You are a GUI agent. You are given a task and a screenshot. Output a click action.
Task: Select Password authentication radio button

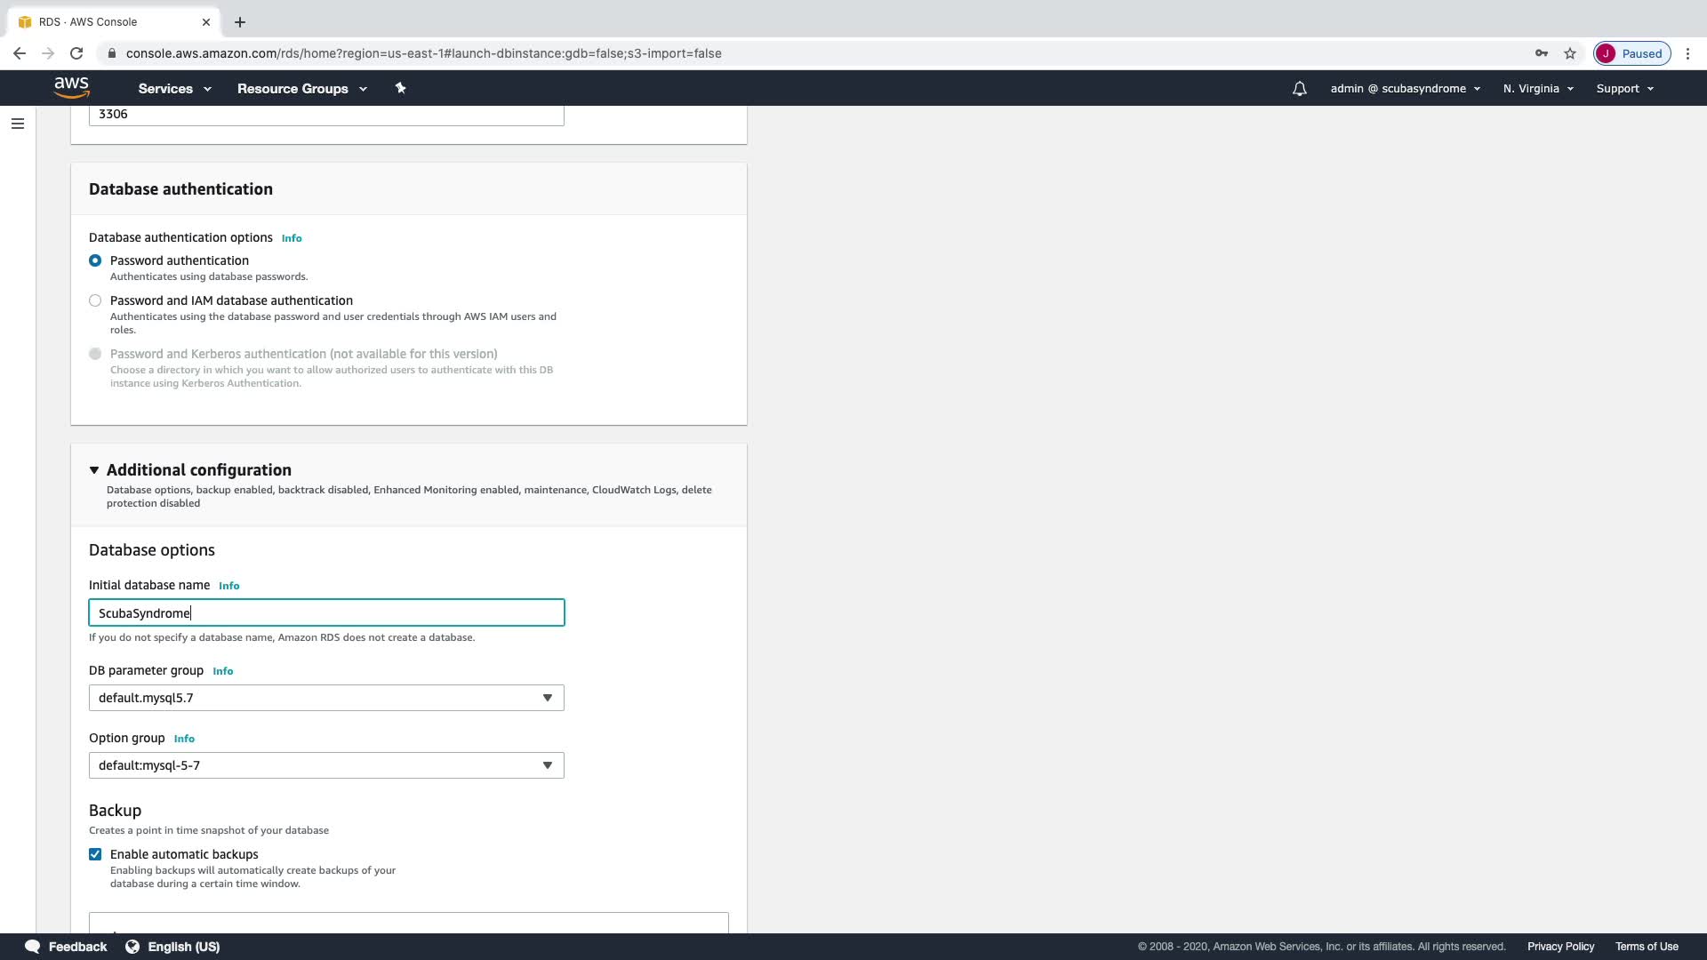click(95, 260)
